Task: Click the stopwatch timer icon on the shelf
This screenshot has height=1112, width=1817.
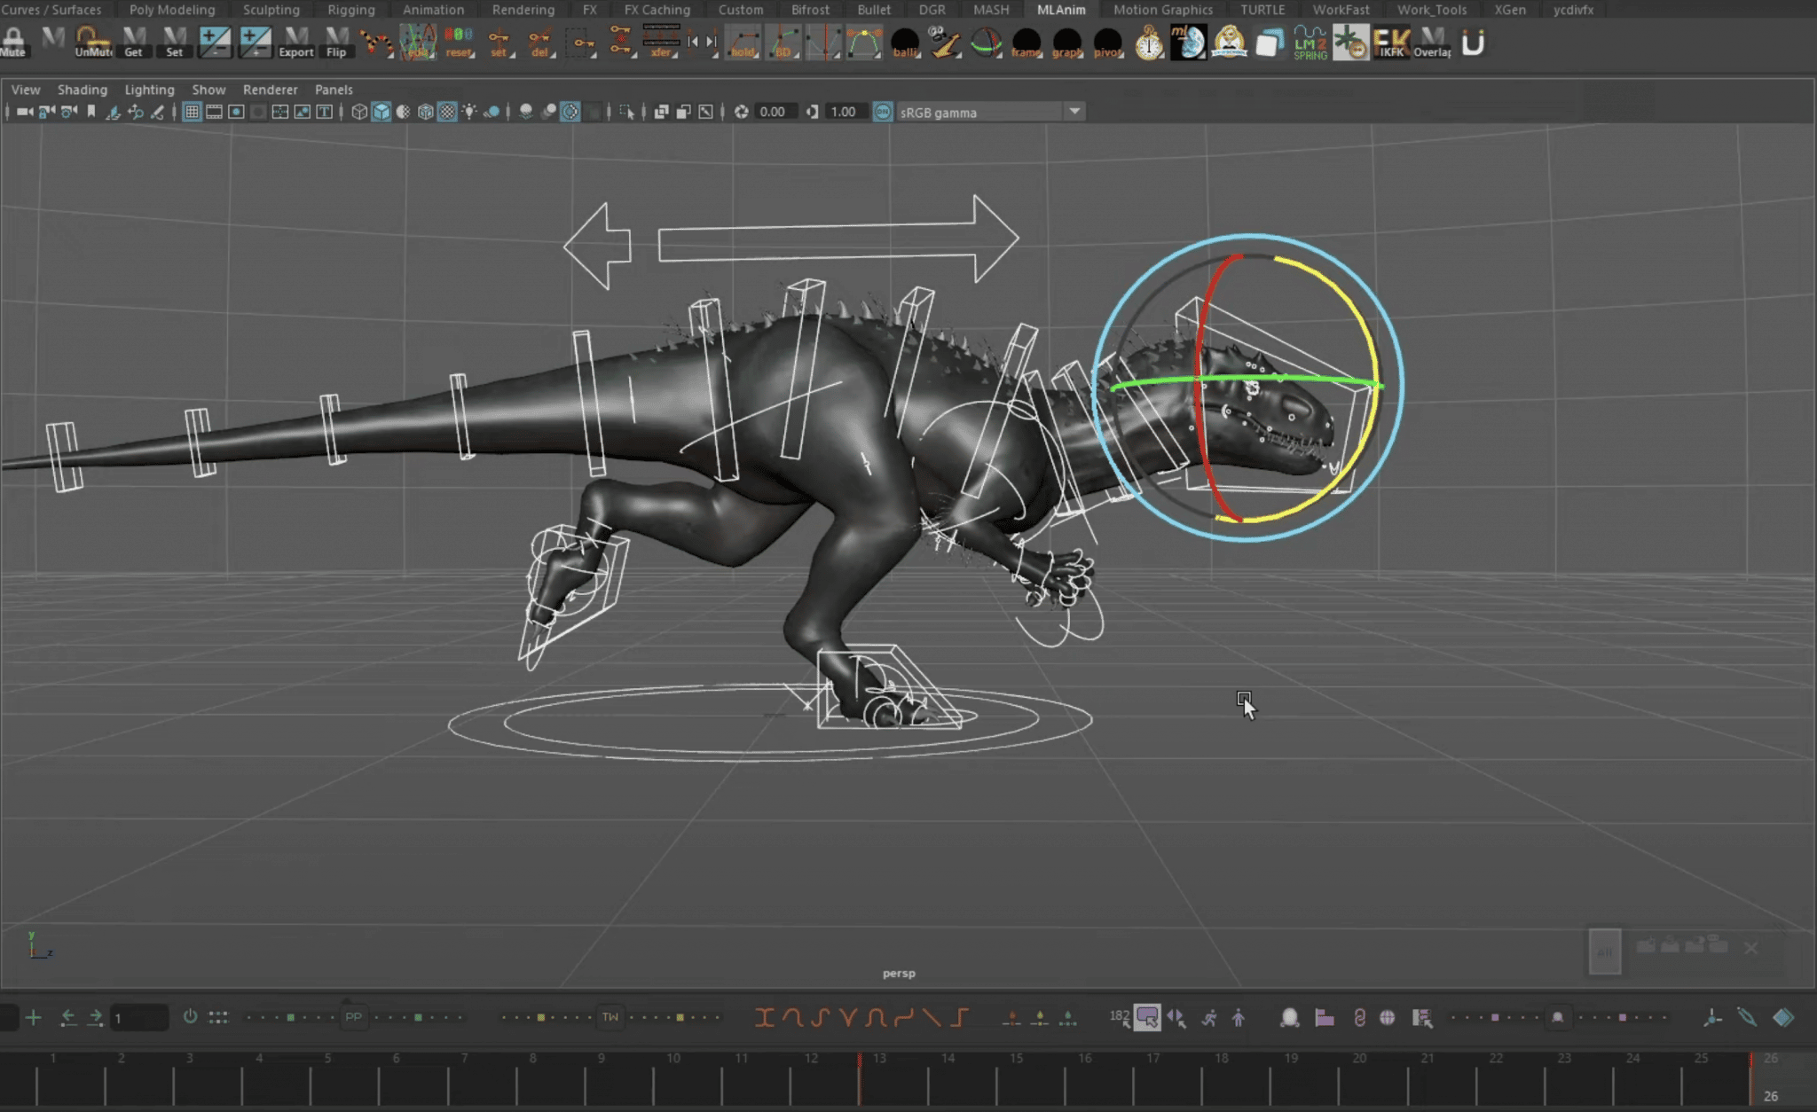Action: pos(1150,42)
